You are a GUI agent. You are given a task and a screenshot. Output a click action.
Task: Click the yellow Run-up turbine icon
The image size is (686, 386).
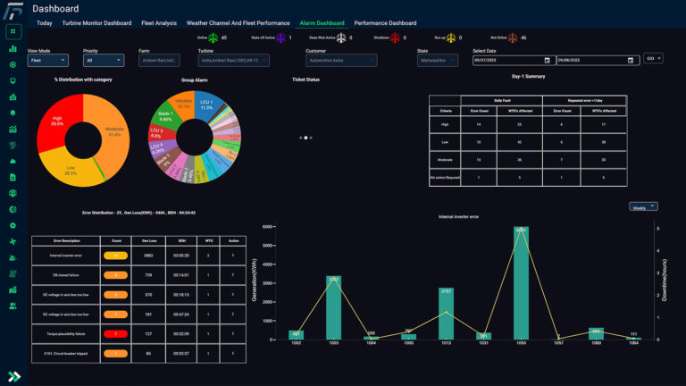(451, 38)
